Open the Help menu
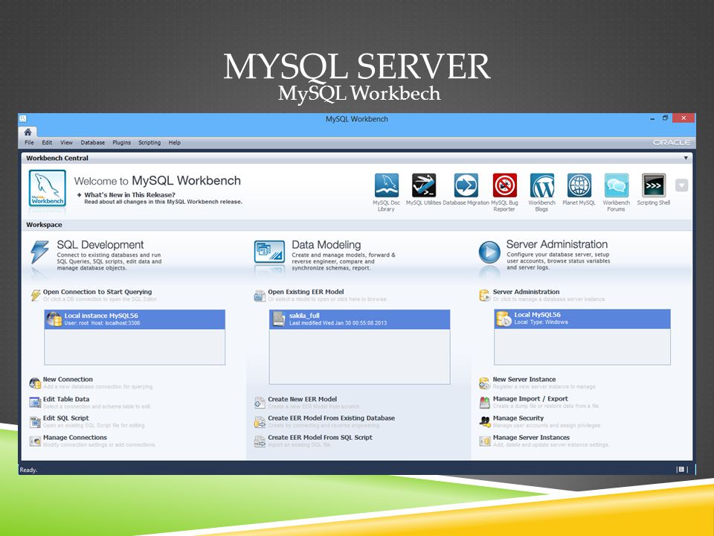This screenshot has width=714, height=536. [174, 143]
